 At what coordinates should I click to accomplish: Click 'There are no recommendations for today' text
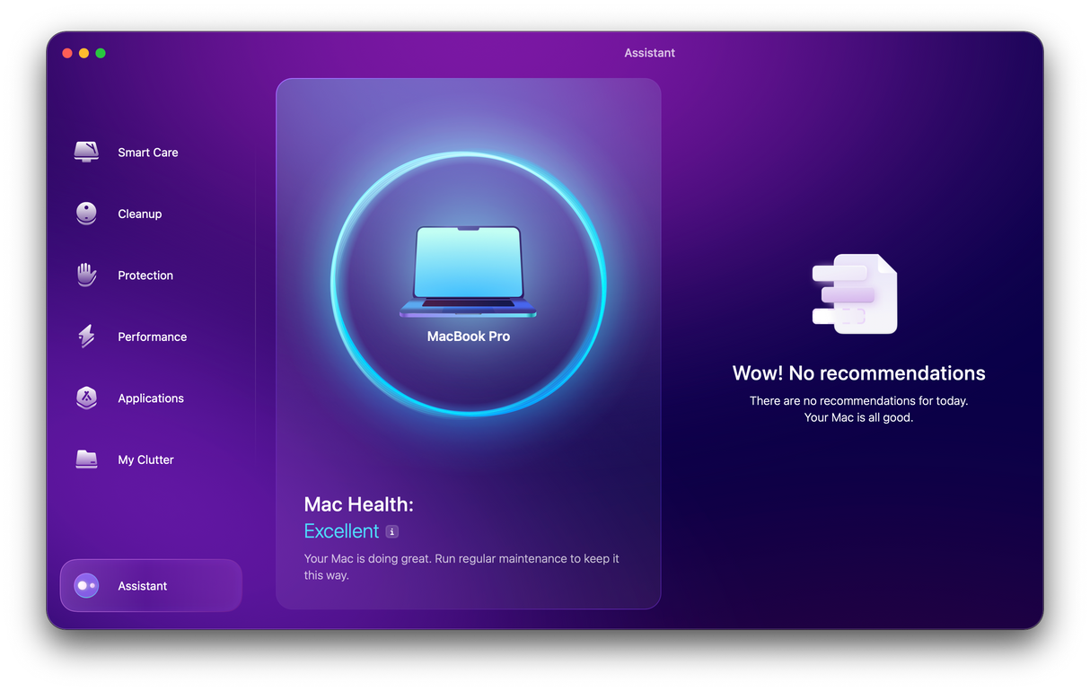tap(858, 401)
